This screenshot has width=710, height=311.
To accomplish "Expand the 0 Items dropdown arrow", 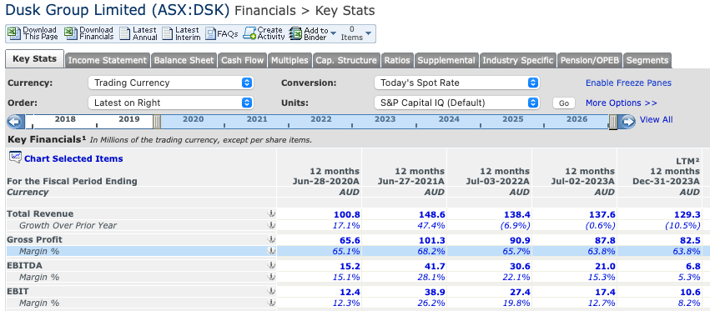I will tap(368, 33).
